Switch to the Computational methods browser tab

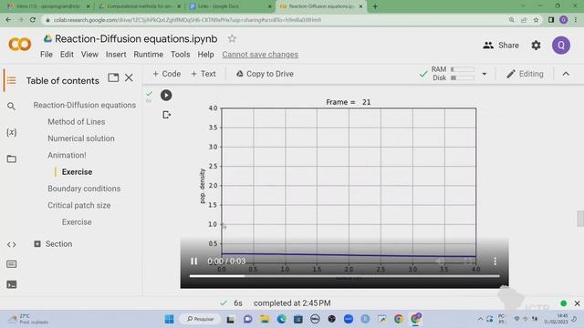[140, 6]
